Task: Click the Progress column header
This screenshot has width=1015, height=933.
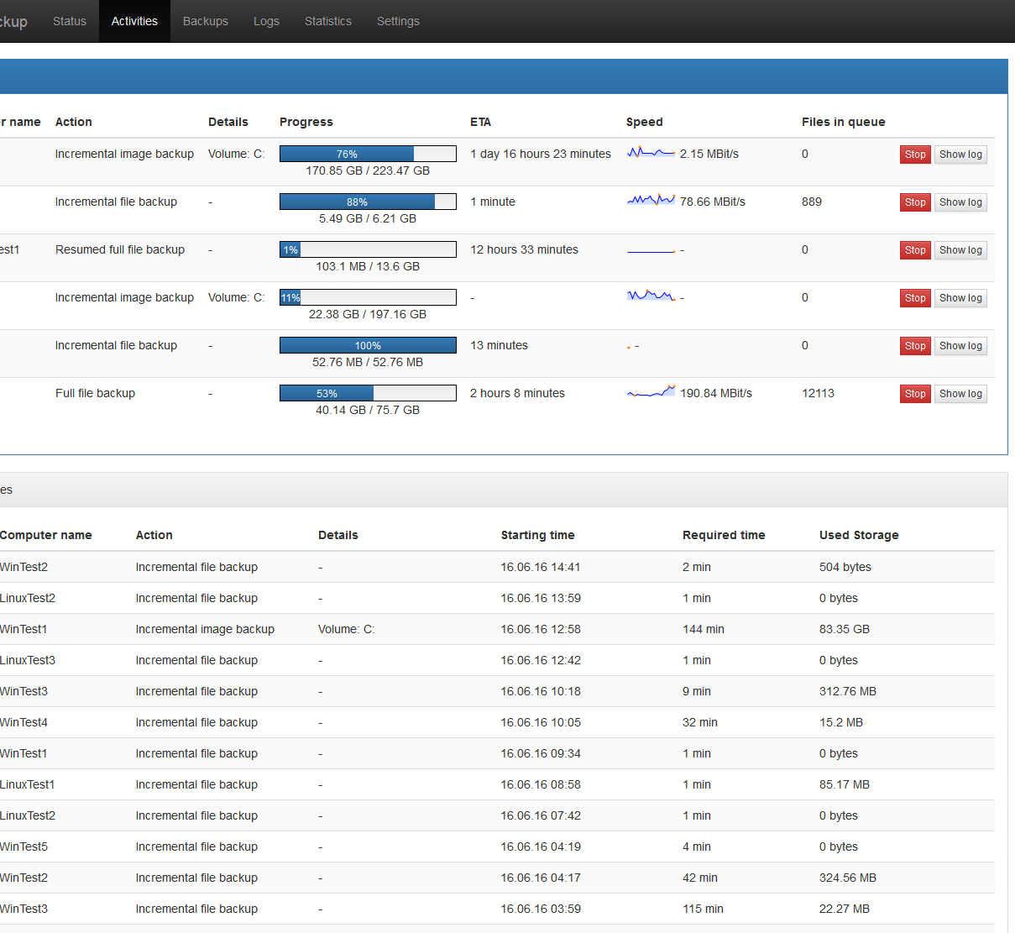Action: pyautogui.click(x=306, y=122)
